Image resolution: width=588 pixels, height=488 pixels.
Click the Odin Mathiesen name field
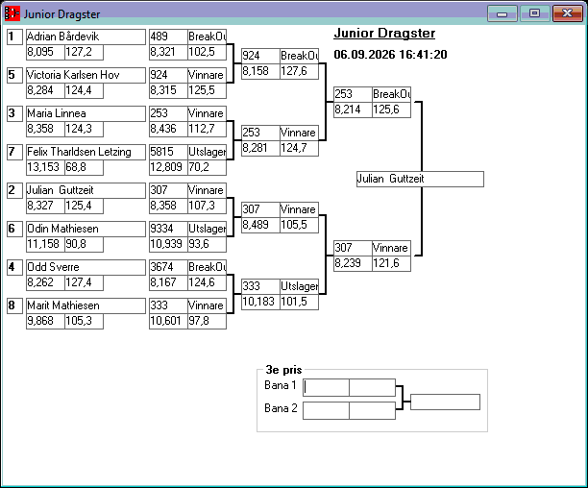tap(86, 229)
